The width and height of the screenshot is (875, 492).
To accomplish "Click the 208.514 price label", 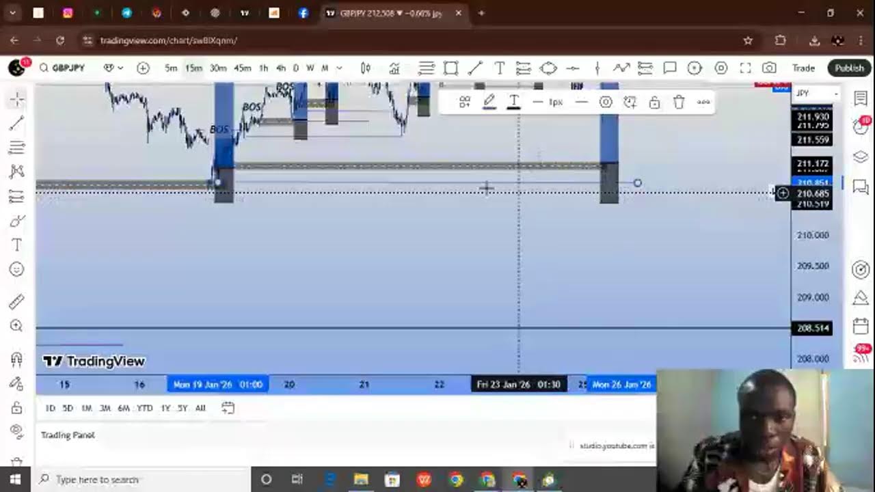I will 812,329.
